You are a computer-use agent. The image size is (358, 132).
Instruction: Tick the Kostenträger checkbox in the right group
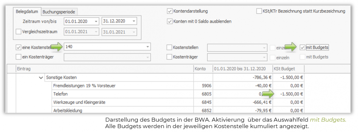point(169,57)
